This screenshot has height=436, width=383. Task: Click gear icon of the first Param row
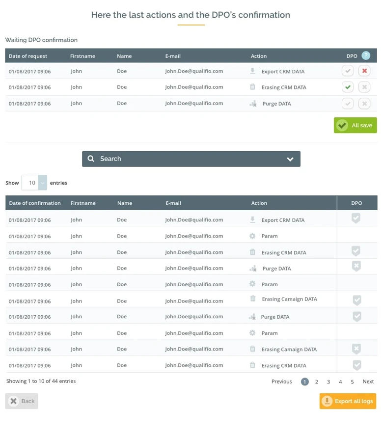click(252, 236)
